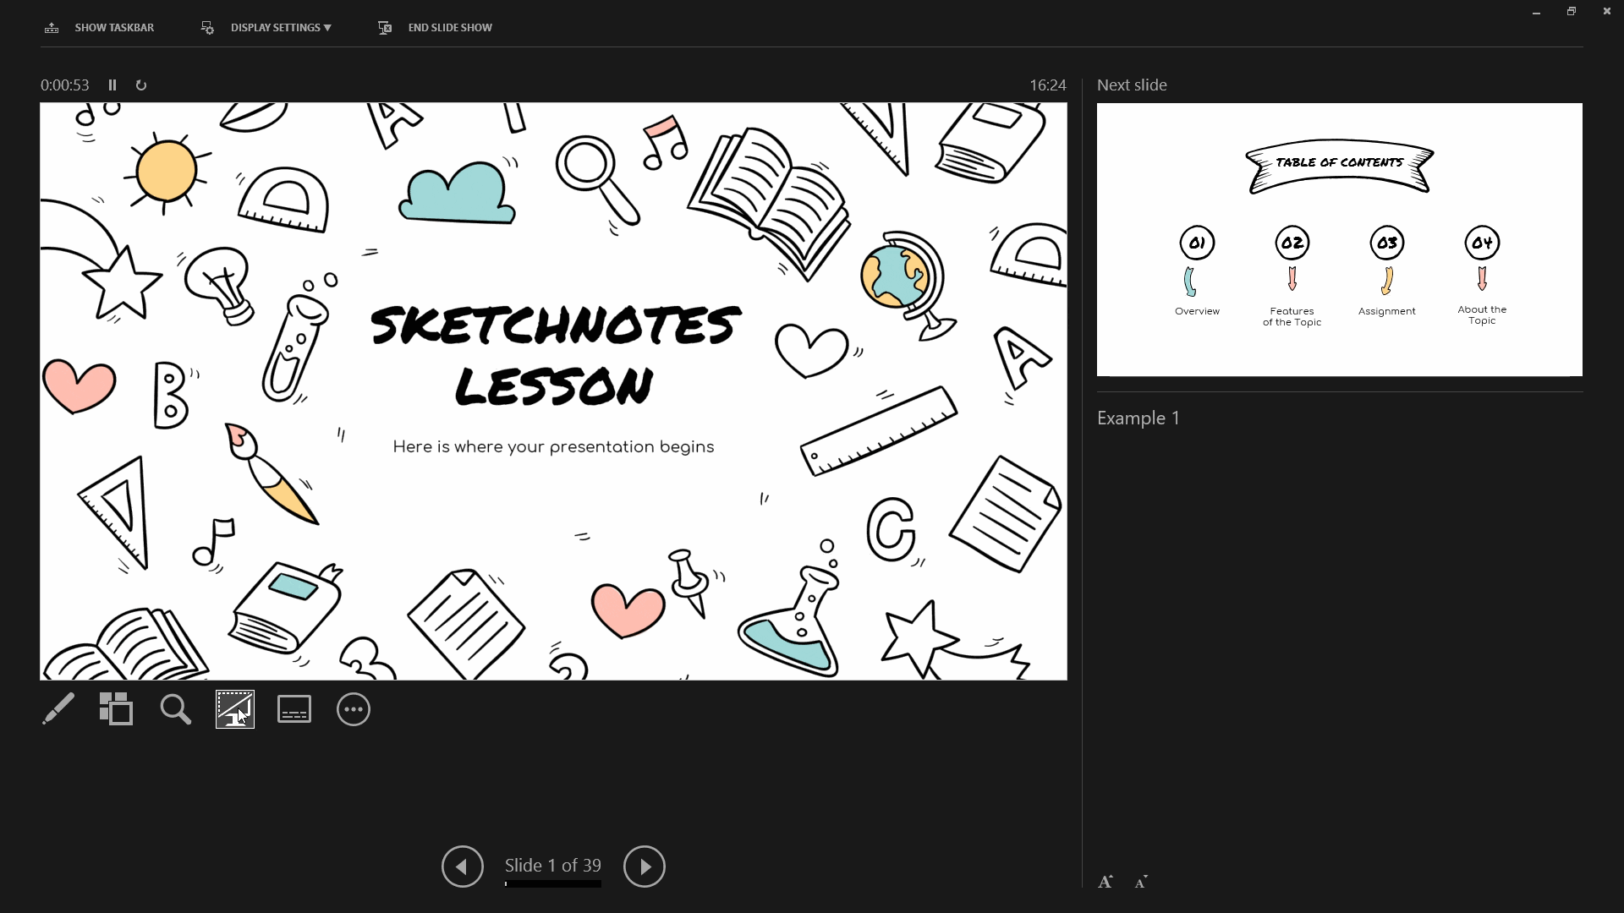Enable End Slide Show mode

click(x=436, y=27)
